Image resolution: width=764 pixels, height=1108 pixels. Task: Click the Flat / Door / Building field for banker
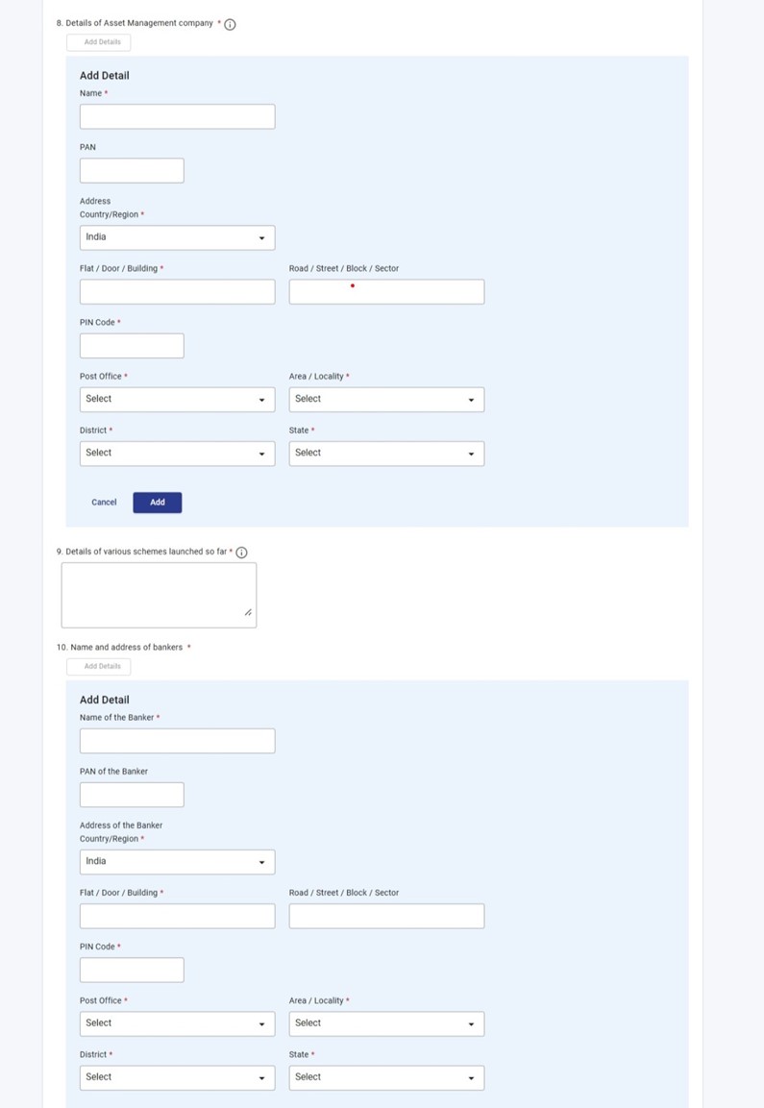(177, 915)
